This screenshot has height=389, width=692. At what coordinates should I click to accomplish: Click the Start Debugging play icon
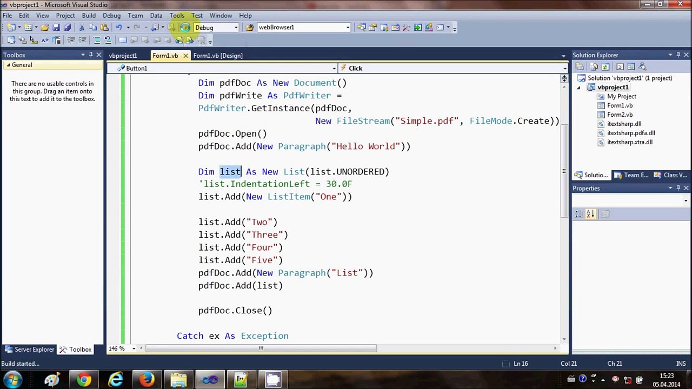tap(185, 28)
